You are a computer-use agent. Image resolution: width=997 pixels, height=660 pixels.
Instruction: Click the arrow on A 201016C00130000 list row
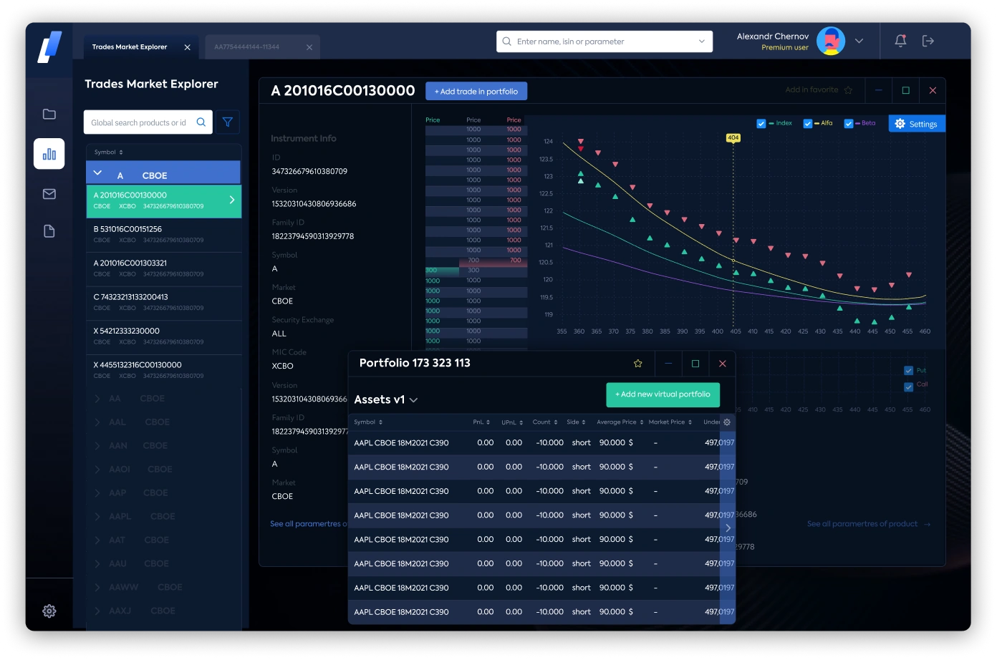point(232,200)
